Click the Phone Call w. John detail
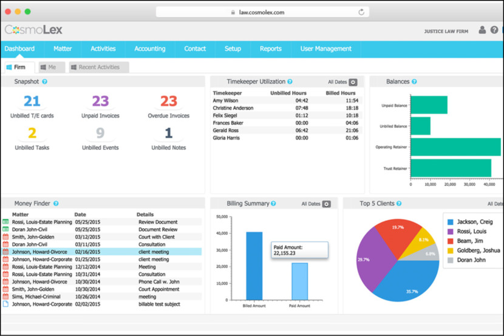Screen dimensions: 504x336 coord(158,281)
